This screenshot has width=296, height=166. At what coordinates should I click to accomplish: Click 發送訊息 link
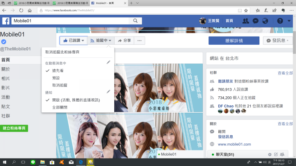[225, 136]
